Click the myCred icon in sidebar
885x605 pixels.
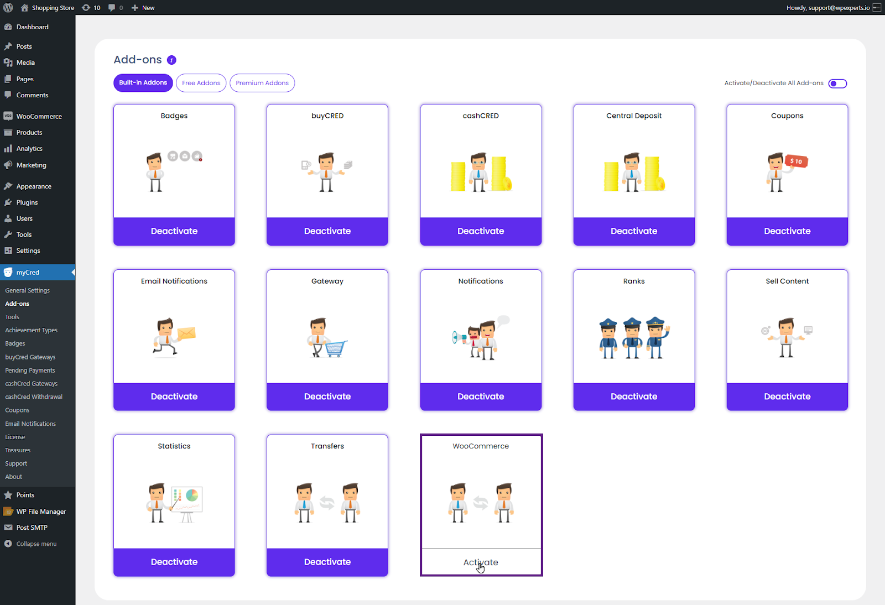click(8, 272)
